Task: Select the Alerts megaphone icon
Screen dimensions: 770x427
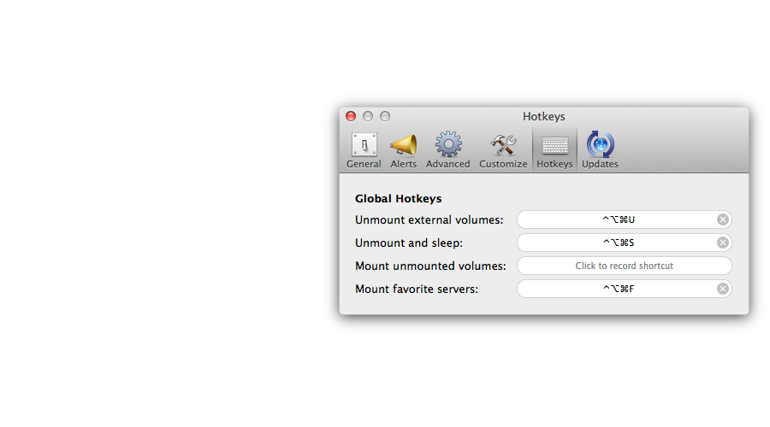Action: coord(403,145)
